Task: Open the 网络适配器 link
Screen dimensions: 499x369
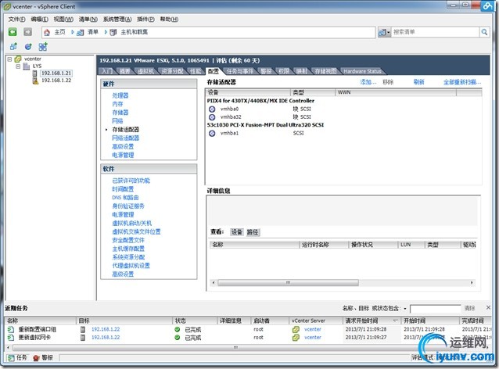Action: [125, 138]
